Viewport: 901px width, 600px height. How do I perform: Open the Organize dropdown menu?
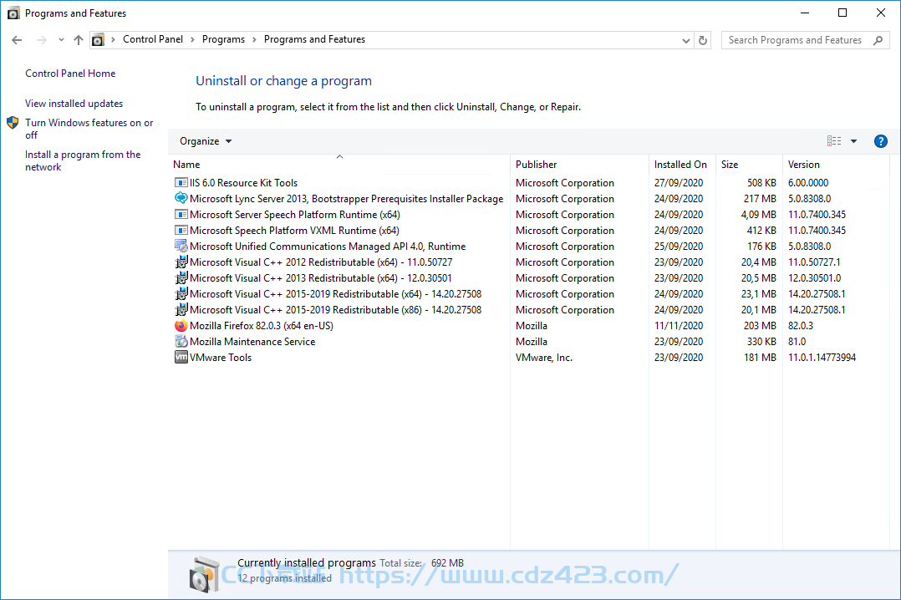tap(205, 141)
